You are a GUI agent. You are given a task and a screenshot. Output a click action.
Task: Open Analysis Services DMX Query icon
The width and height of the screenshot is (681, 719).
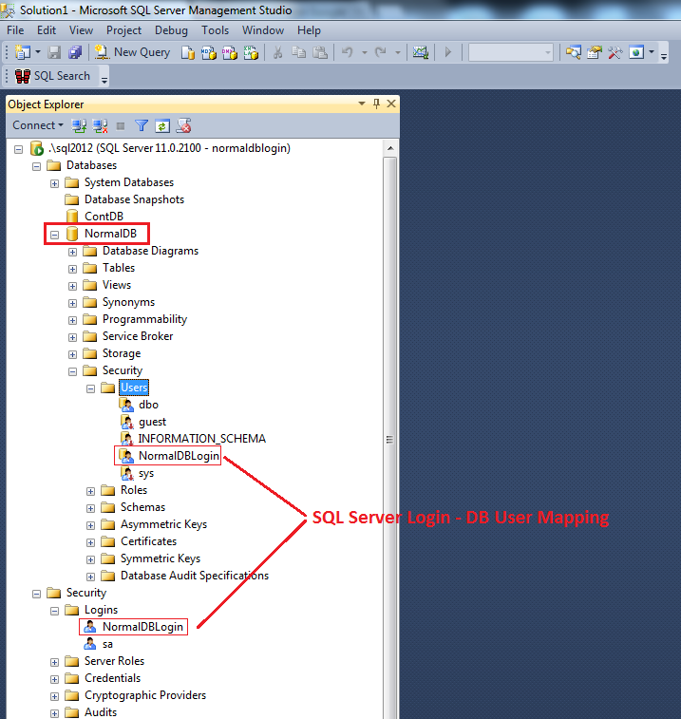pyautogui.click(x=230, y=52)
